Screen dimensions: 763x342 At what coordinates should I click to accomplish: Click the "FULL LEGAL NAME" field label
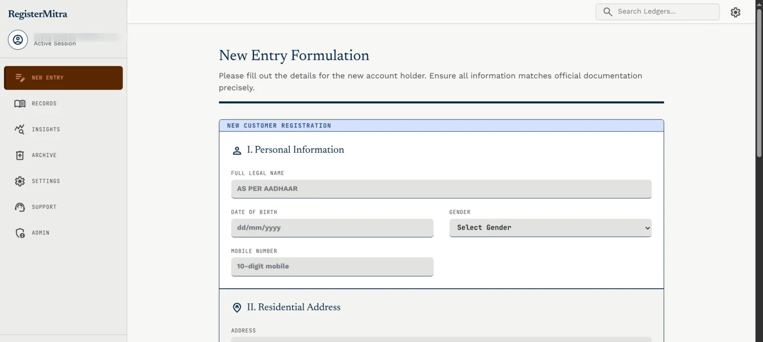pos(258,173)
